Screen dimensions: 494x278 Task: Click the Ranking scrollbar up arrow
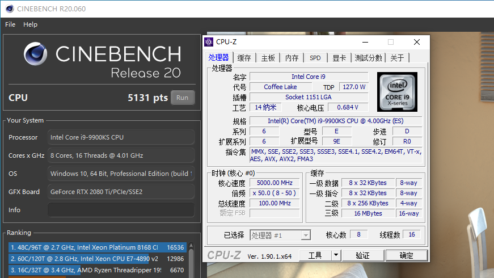(191, 246)
